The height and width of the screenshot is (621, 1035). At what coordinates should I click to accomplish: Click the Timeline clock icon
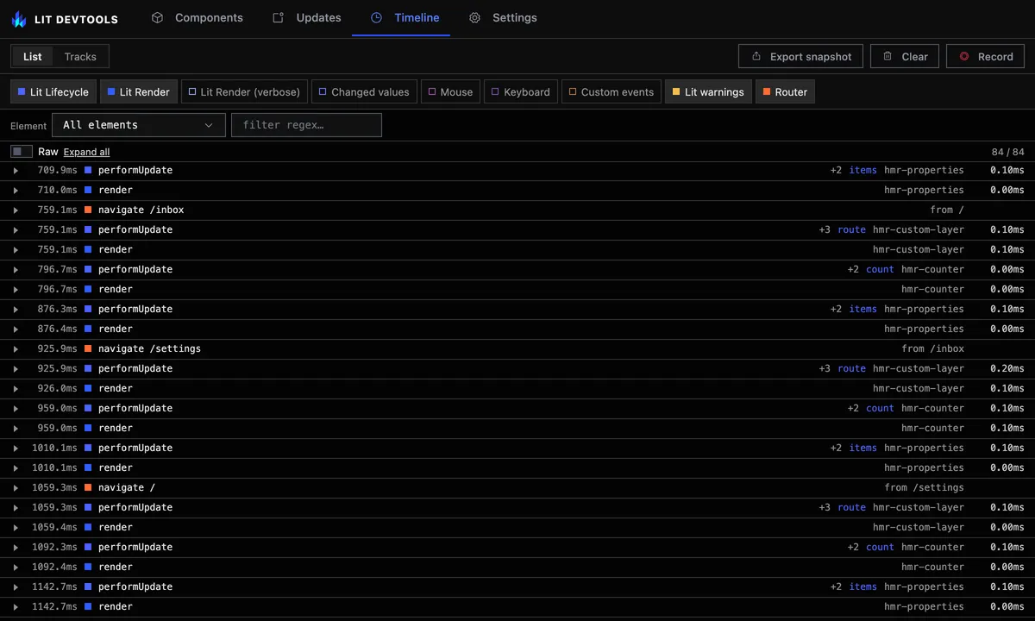(x=376, y=17)
